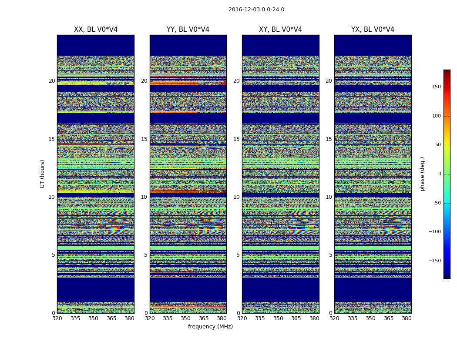
Task: Click the colorbar tick label '0'
Action: (440, 174)
